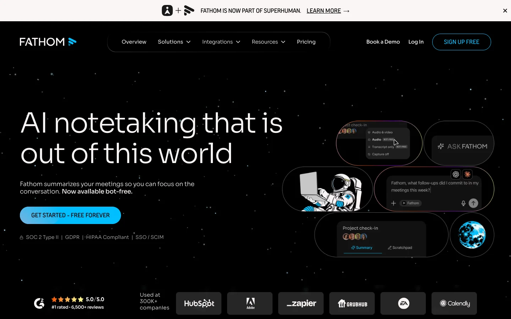Expand the Resources dropdown menu
The height and width of the screenshot is (319, 511).
(x=269, y=42)
